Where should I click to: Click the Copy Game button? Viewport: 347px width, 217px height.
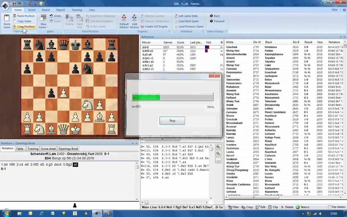pos(22,21)
